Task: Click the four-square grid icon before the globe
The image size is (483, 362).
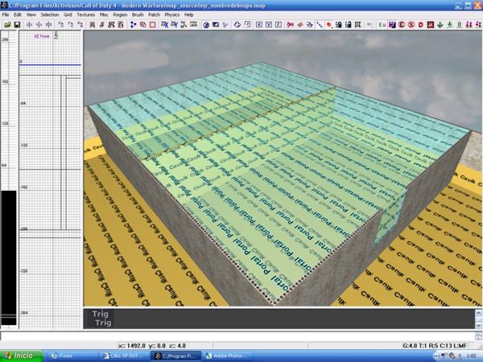Action: pos(194,25)
